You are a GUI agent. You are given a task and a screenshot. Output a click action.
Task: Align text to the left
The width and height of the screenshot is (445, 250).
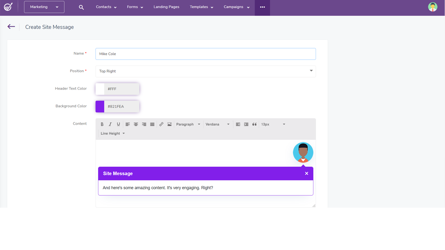[x=127, y=124]
